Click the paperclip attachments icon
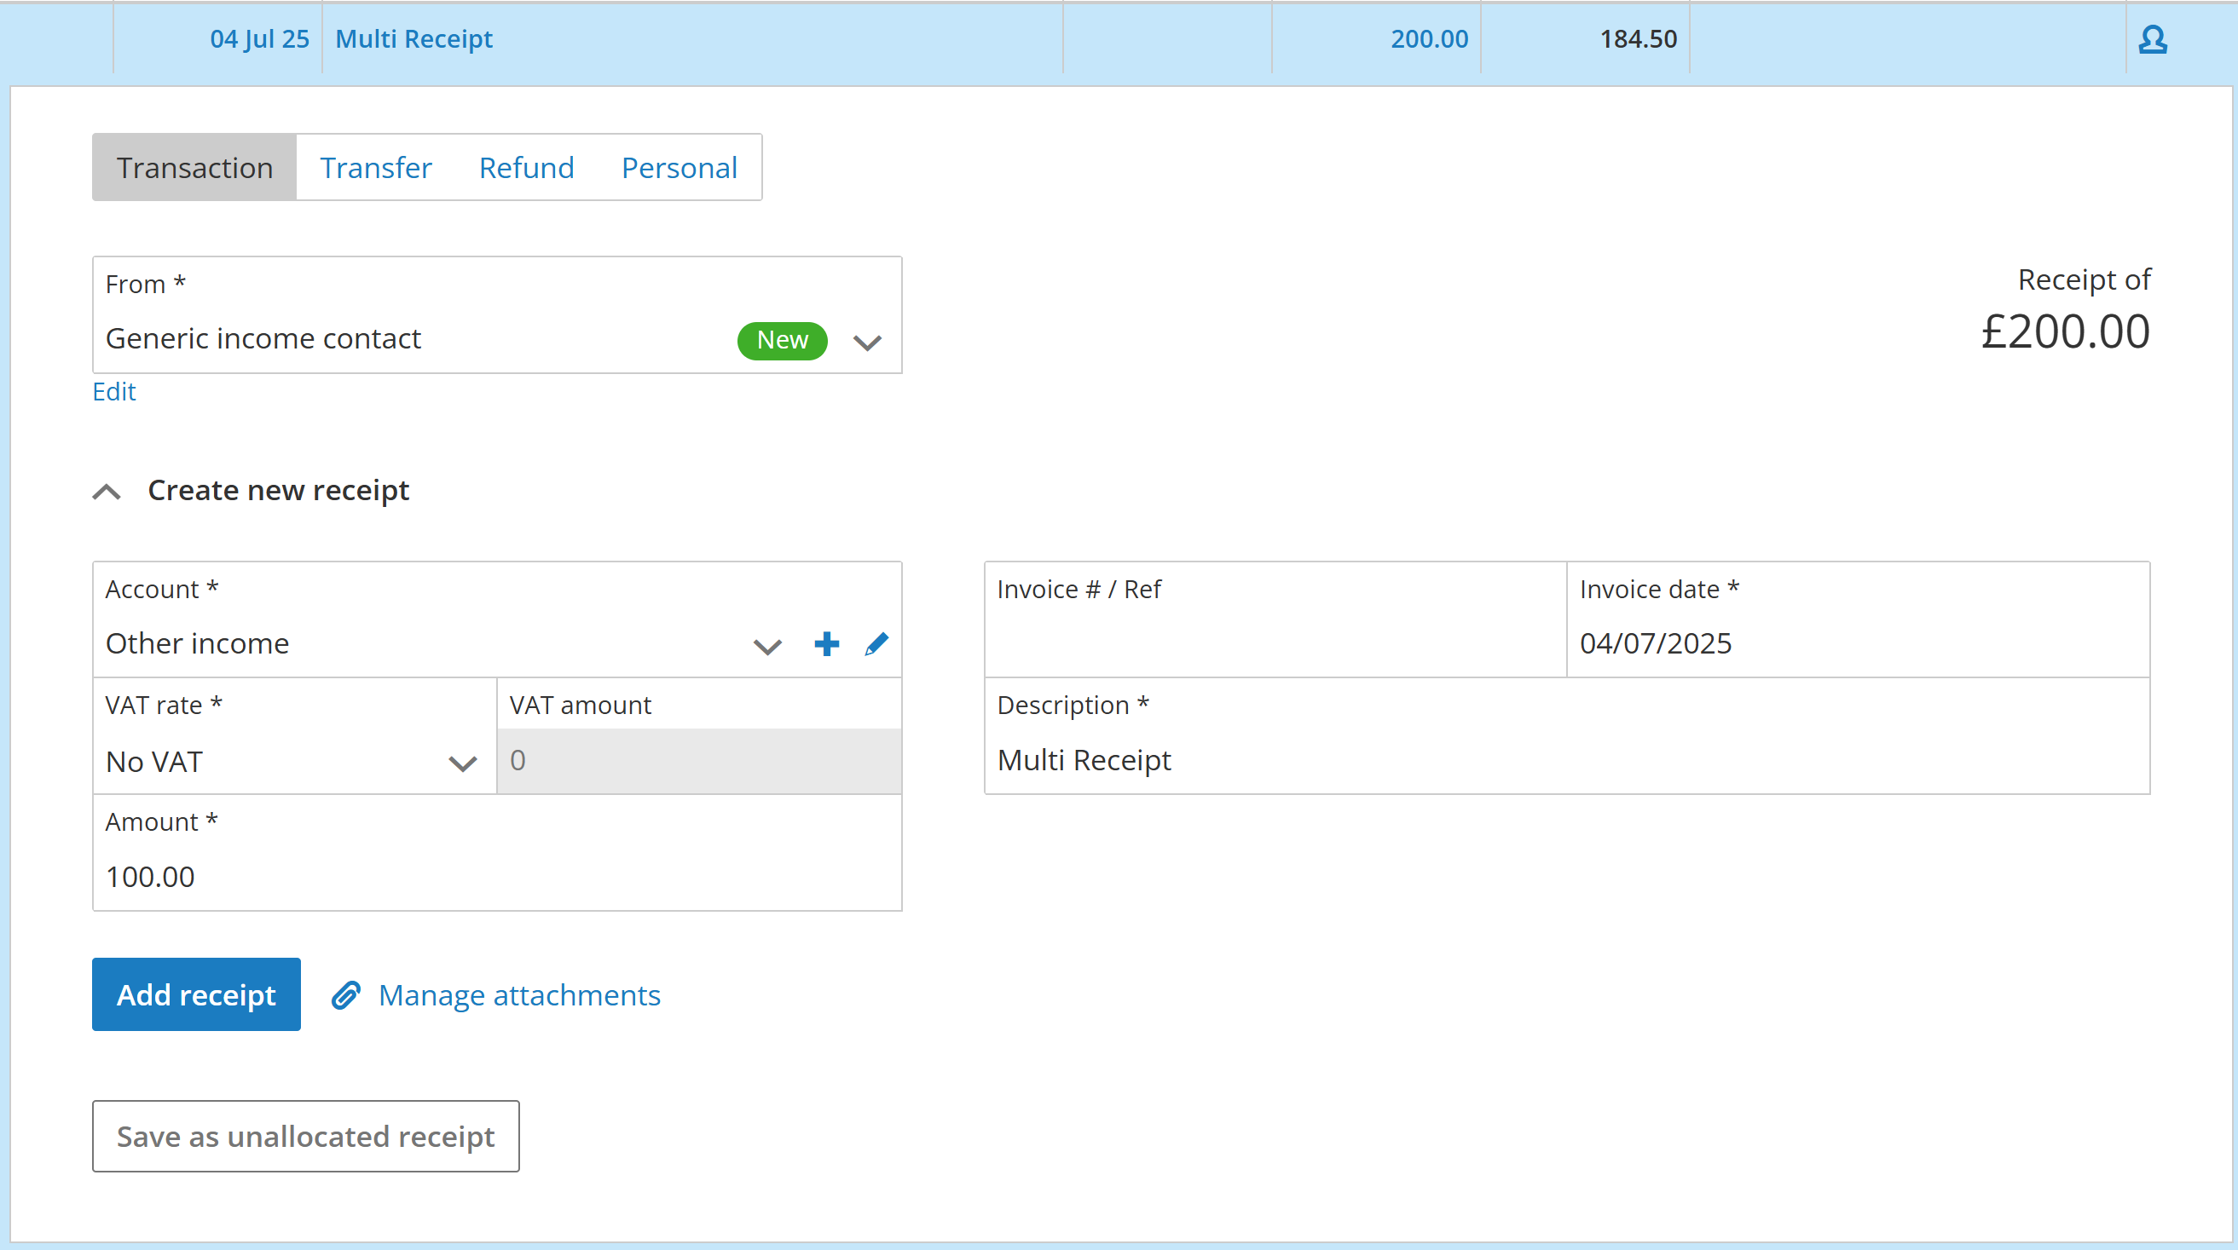Viewport: 2238px width, 1250px height. (346, 994)
